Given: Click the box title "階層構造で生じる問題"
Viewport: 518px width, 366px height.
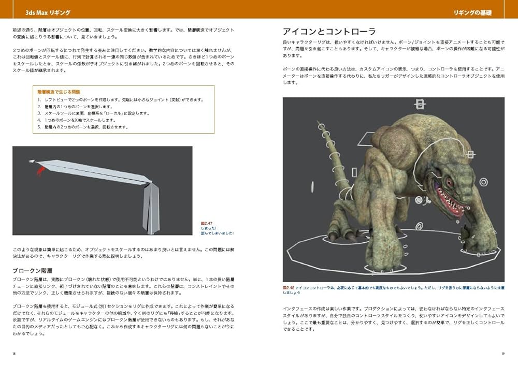Looking at the screenshot, I should click(x=59, y=92).
